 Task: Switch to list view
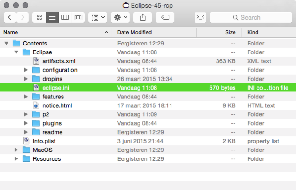click(x=52, y=17)
